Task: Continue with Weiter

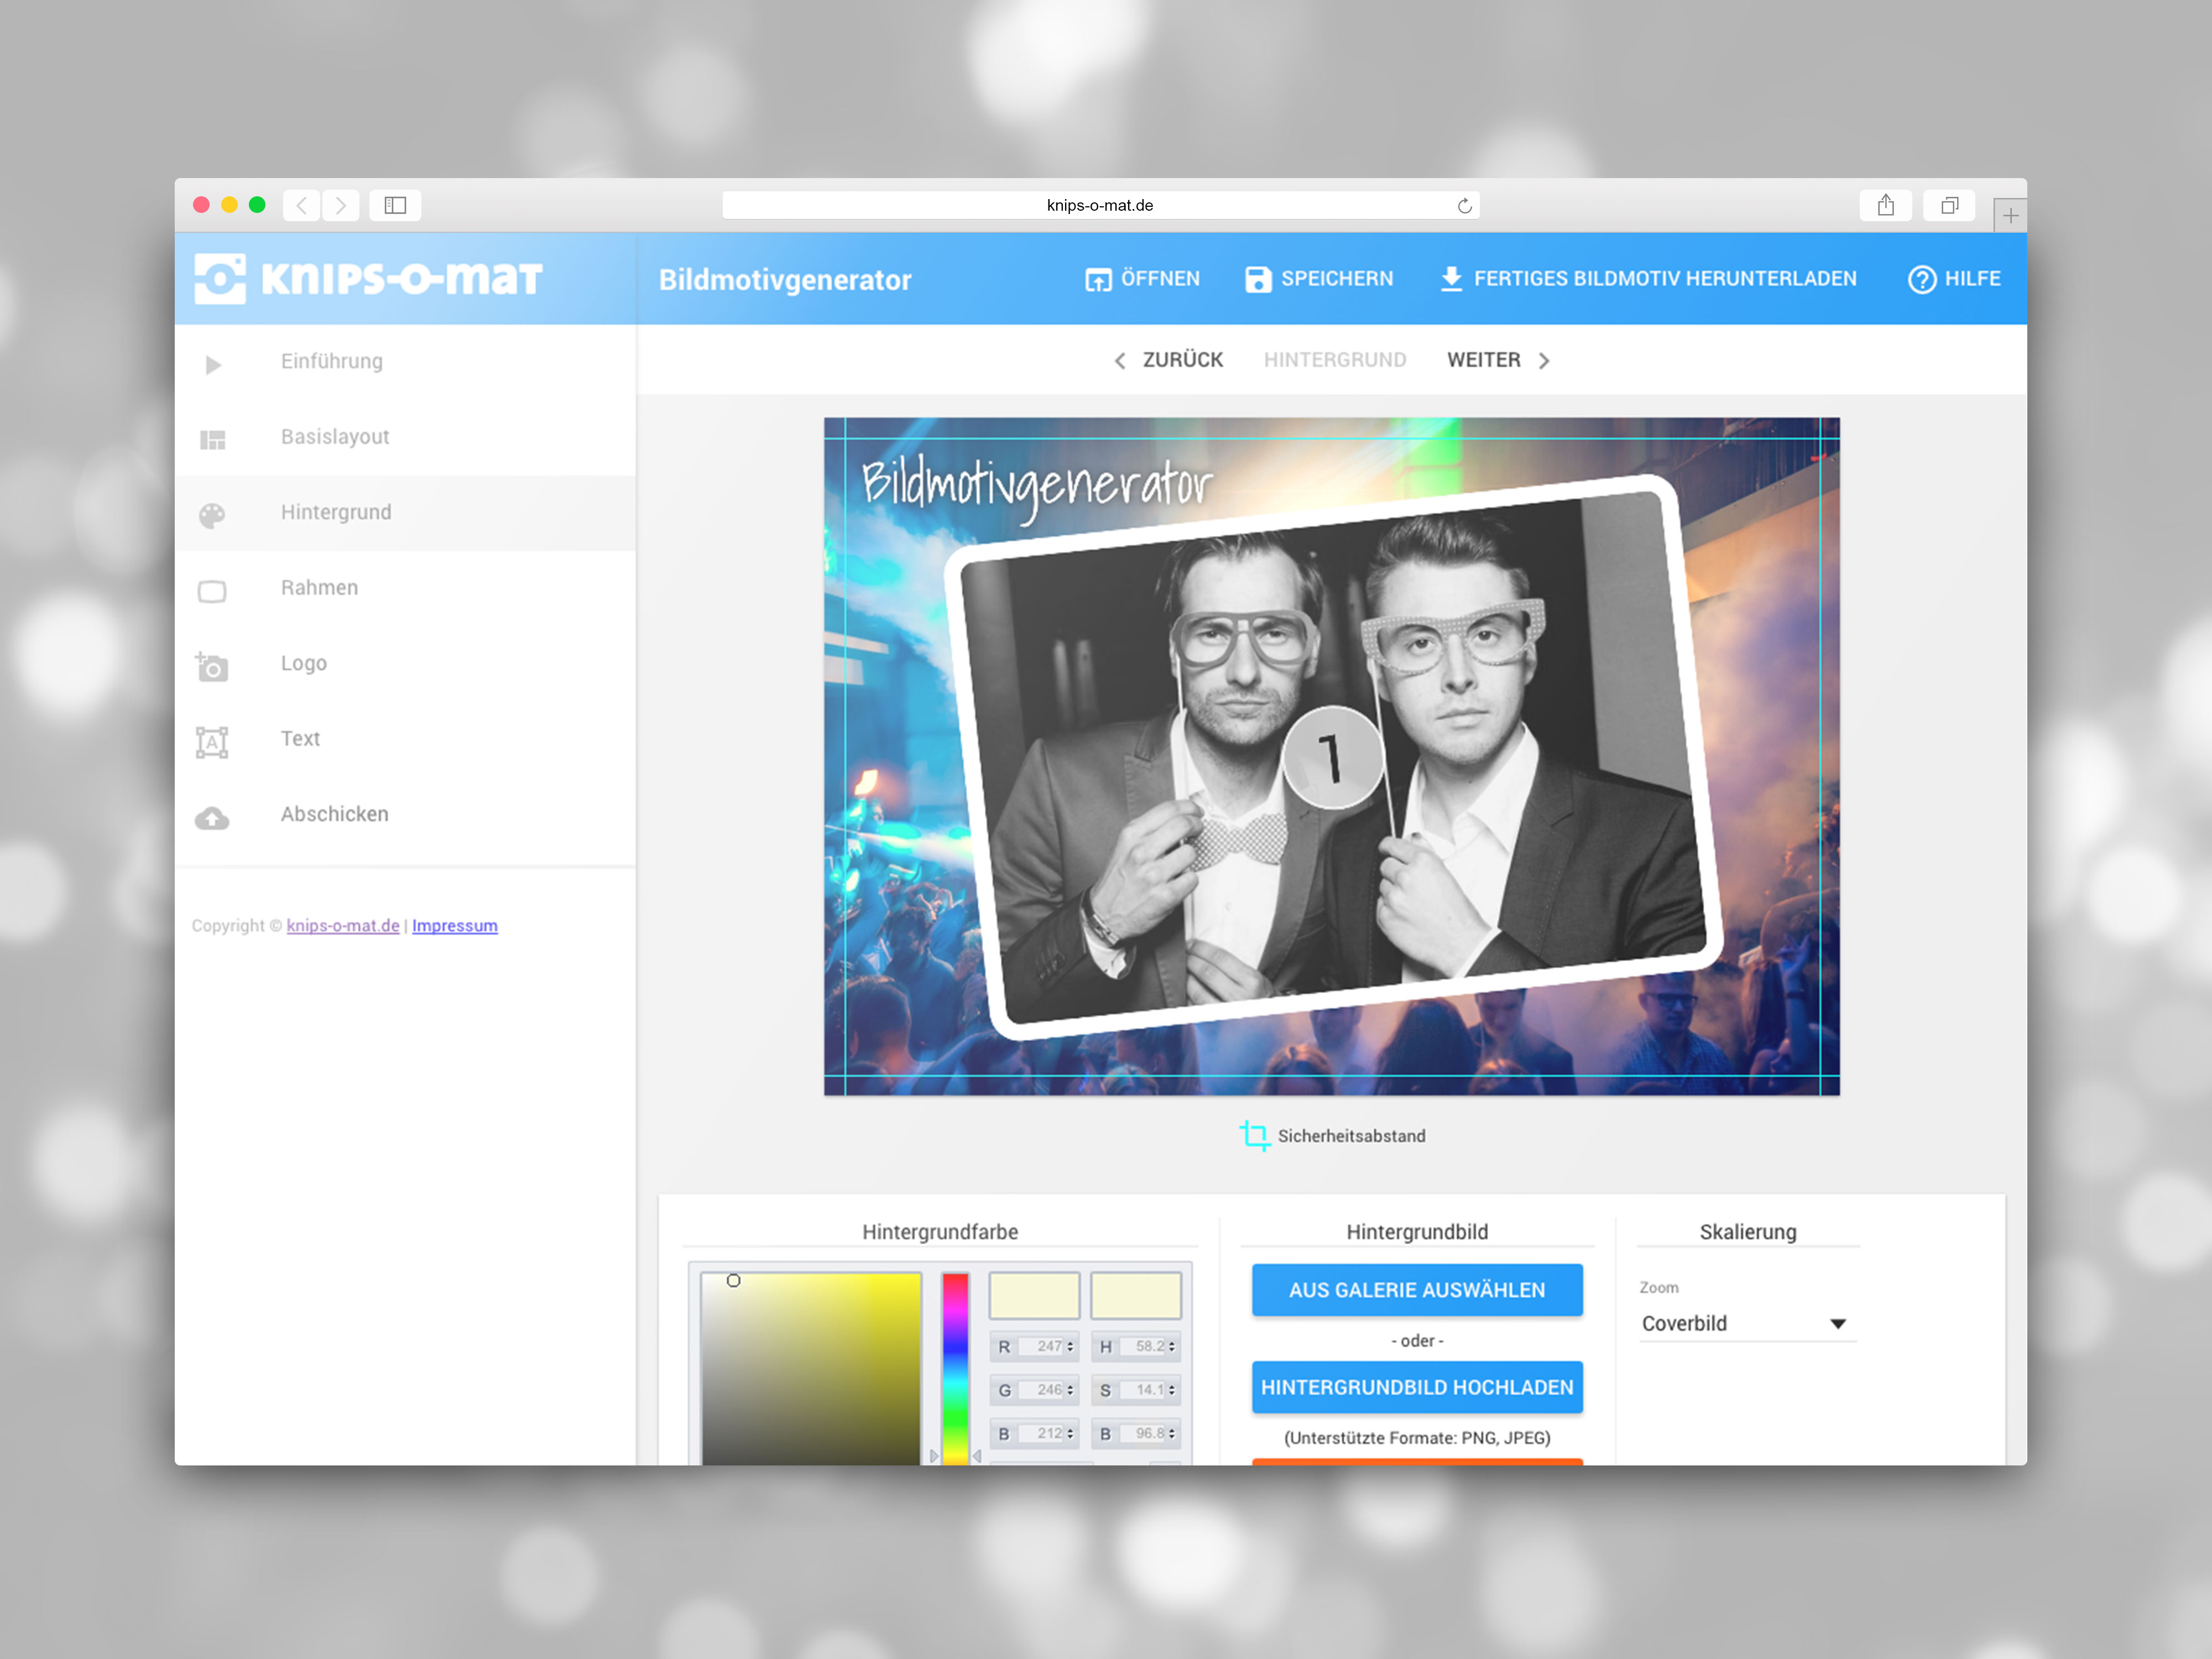Action: tap(1483, 360)
